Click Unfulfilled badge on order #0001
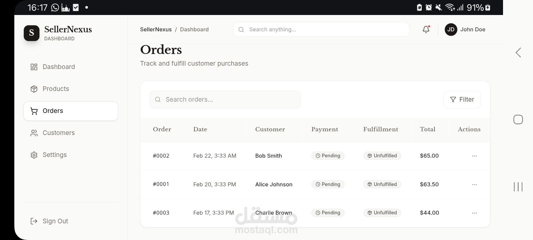This screenshot has width=533, height=240. pyautogui.click(x=382, y=184)
